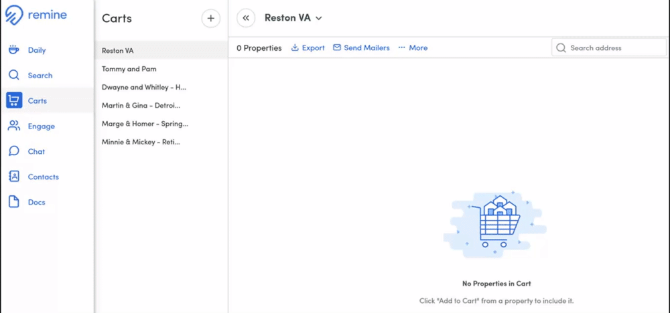Screen dimensions: 670x313
Task: Open the Daily coffee cup icon
Action: pos(14,50)
